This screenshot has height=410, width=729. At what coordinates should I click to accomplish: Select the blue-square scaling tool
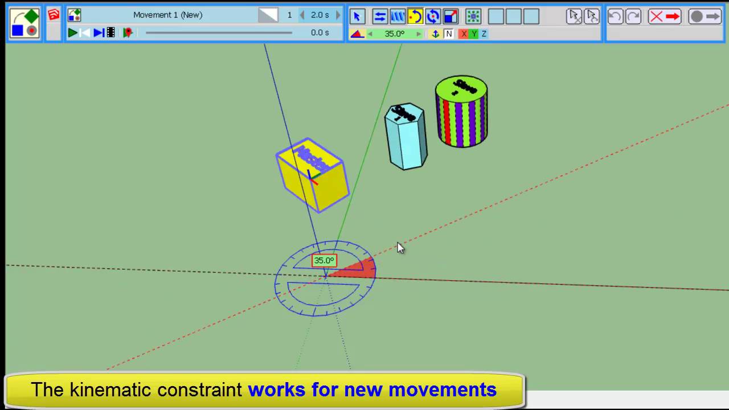click(450, 16)
